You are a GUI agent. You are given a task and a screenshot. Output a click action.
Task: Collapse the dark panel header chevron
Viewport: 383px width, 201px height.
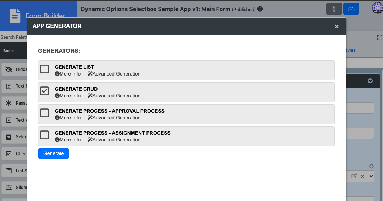click(370, 81)
